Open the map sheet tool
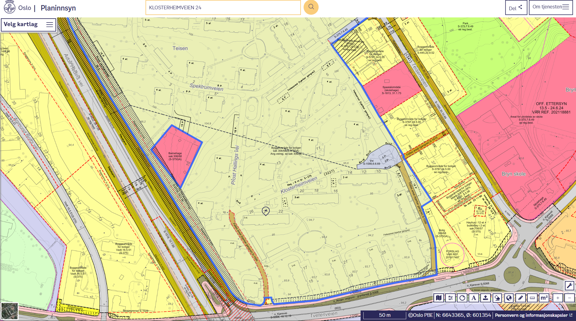 click(439, 298)
